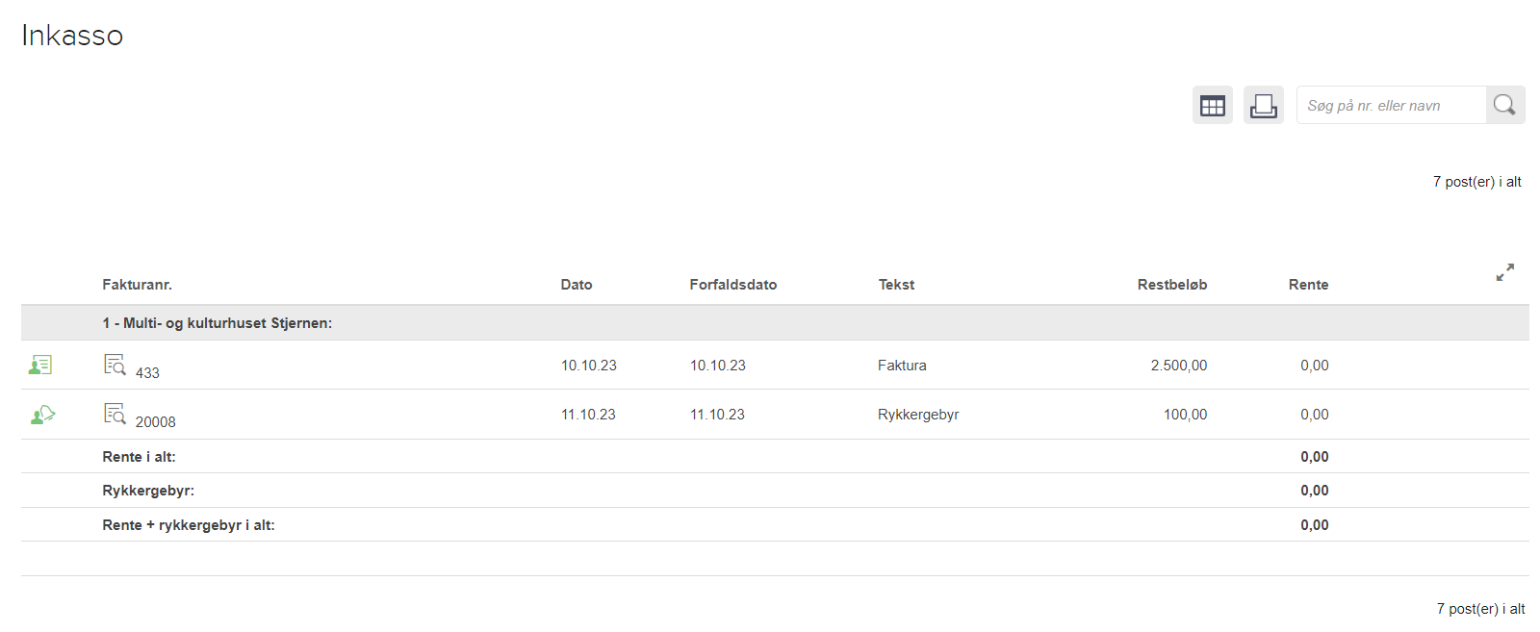
Task: Open entry number 20008
Action: coord(155,422)
